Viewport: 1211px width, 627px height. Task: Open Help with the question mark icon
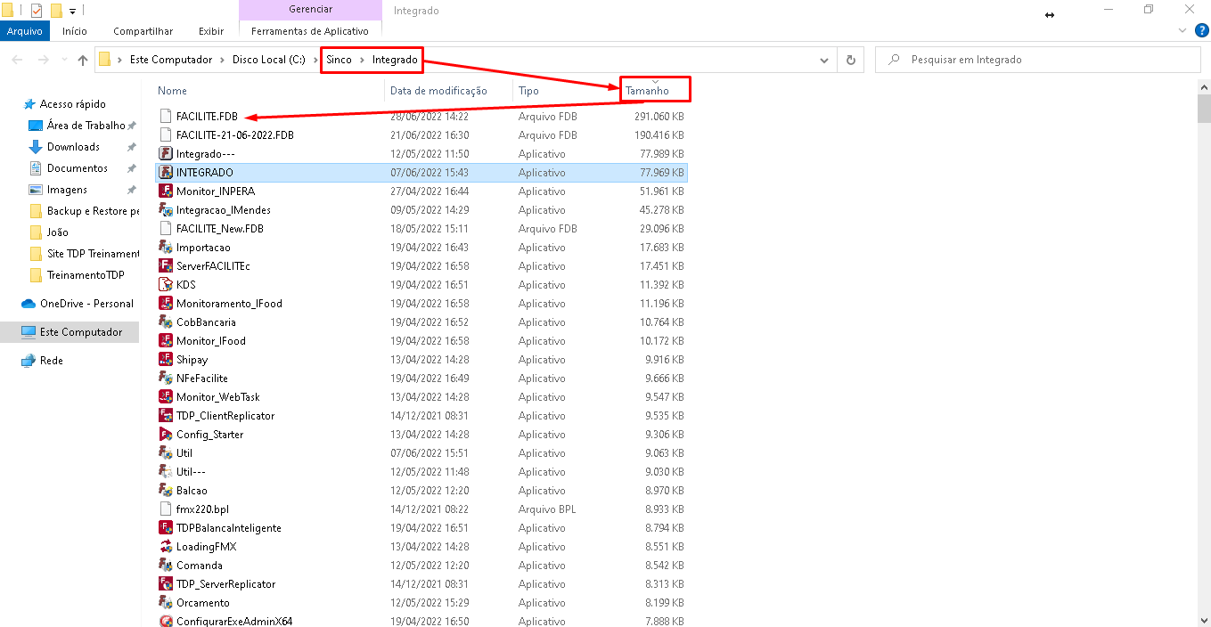(1201, 30)
